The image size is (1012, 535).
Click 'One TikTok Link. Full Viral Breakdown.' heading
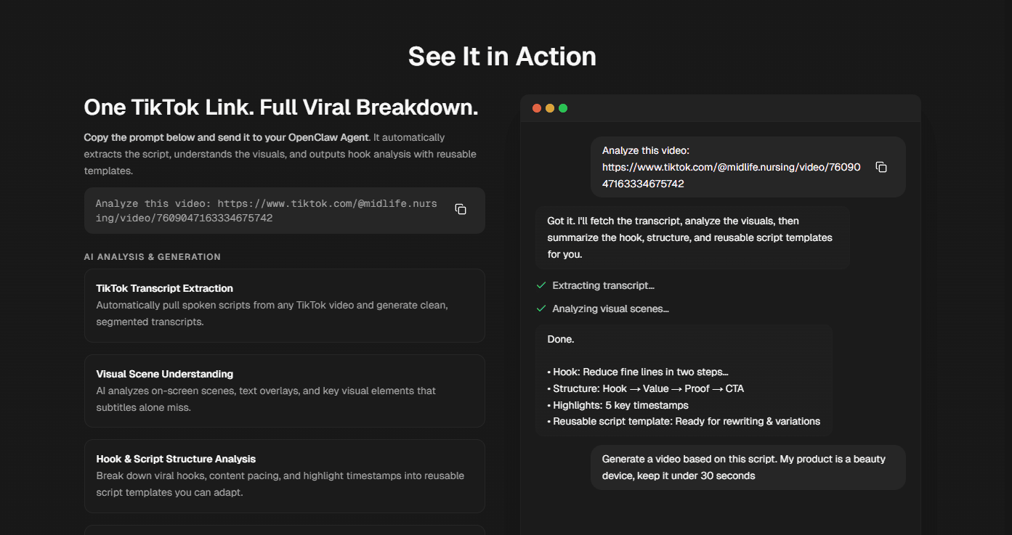tap(281, 107)
